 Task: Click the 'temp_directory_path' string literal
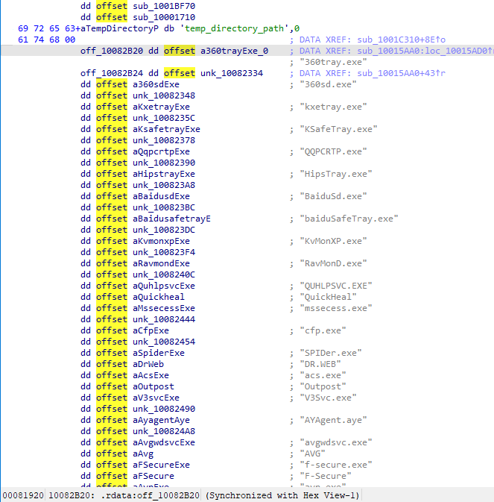tap(235, 28)
